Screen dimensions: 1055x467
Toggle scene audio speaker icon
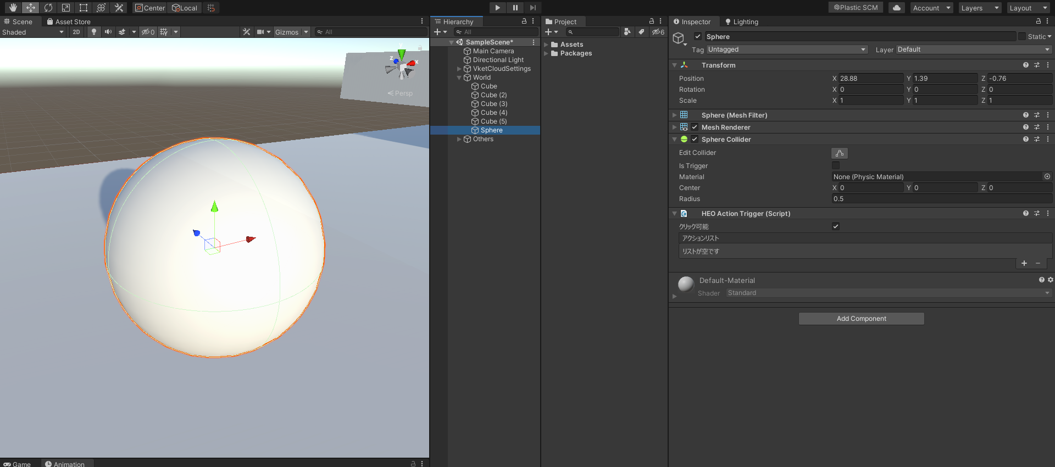(108, 32)
